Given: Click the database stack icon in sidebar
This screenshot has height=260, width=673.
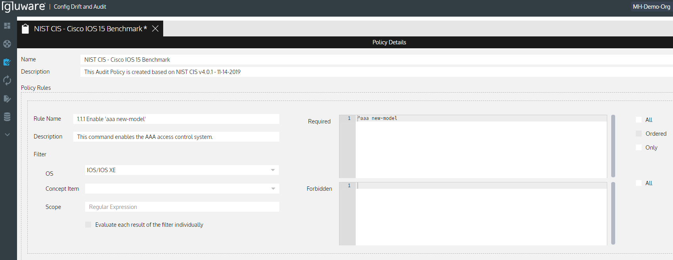Looking at the screenshot, I should (7, 117).
